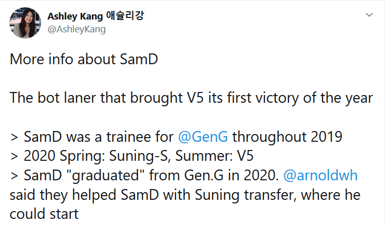Click the word "Suning-S" in the tweet

(x=140, y=156)
